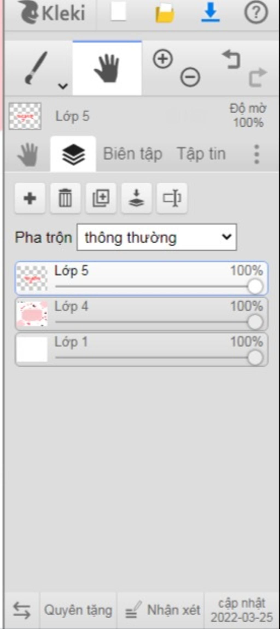The image size is (280, 629).
Task: Duplicate the current layer
Action: click(x=101, y=198)
